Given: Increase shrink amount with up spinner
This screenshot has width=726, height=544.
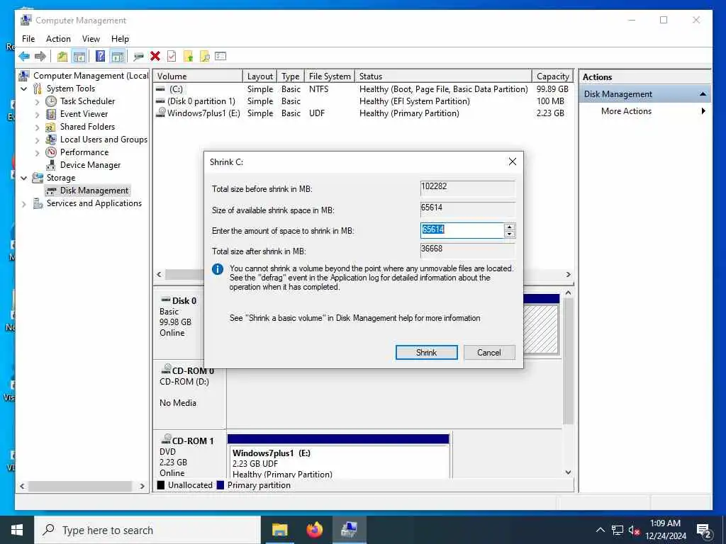Looking at the screenshot, I should (x=509, y=227).
